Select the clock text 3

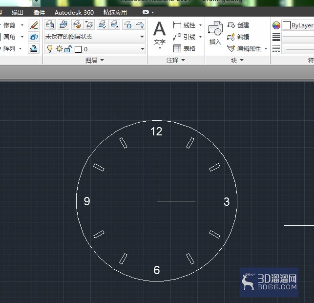pyautogui.click(x=227, y=202)
